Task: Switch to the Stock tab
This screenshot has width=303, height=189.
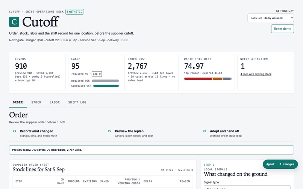Action: coord(36,102)
